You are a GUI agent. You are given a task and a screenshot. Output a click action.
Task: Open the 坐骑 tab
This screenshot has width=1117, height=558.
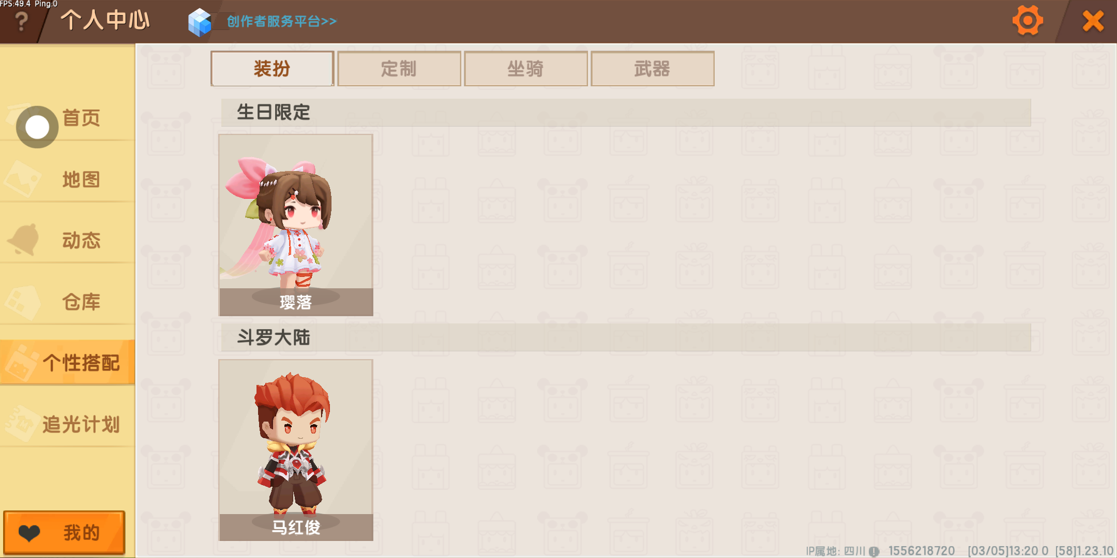pyautogui.click(x=525, y=68)
